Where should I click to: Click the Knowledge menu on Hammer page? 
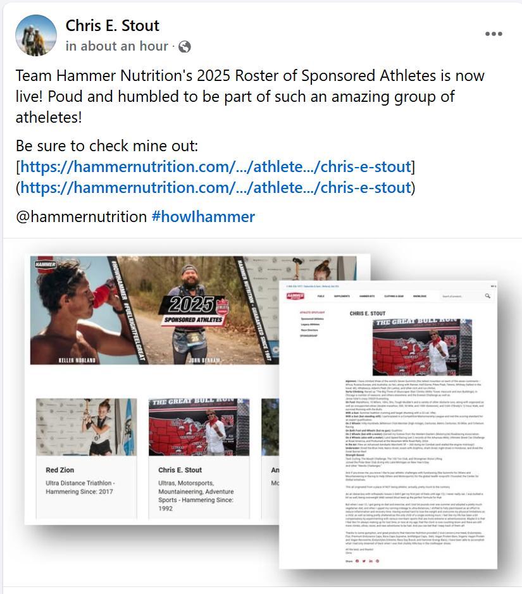point(419,296)
